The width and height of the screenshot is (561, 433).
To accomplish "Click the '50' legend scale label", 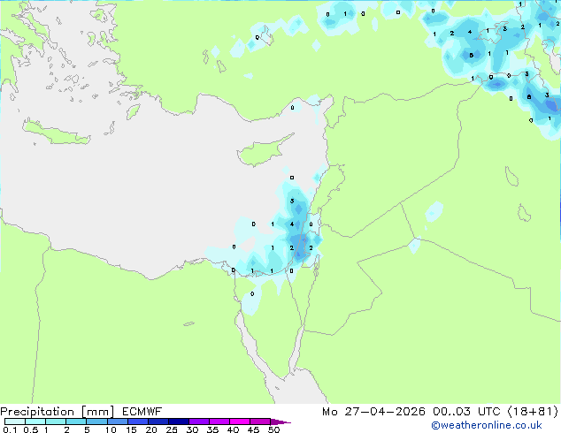I will [274, 429].
